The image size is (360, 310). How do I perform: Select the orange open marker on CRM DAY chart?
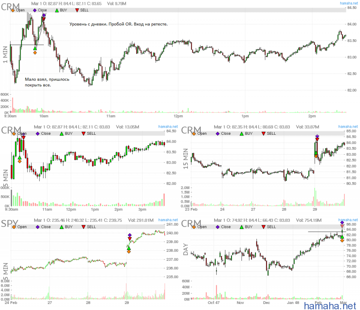click(342, 240)
